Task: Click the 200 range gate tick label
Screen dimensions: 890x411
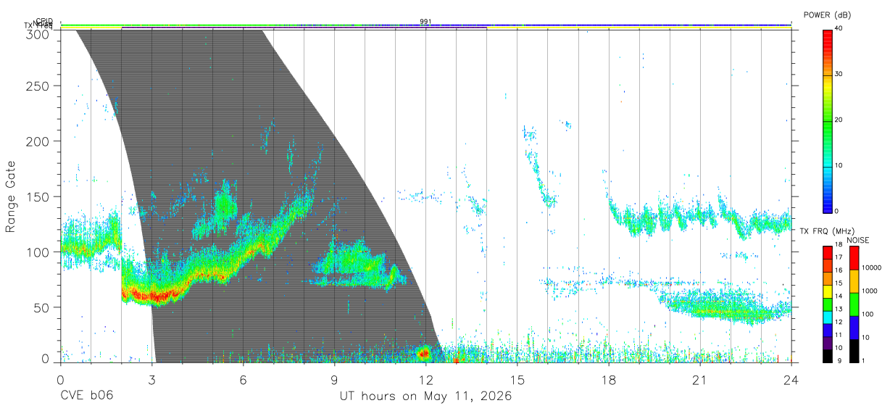Action: [39, 141]
